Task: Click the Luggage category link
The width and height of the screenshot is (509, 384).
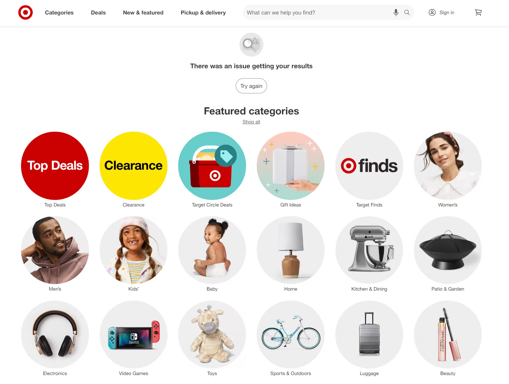Action: pos(369,373)
